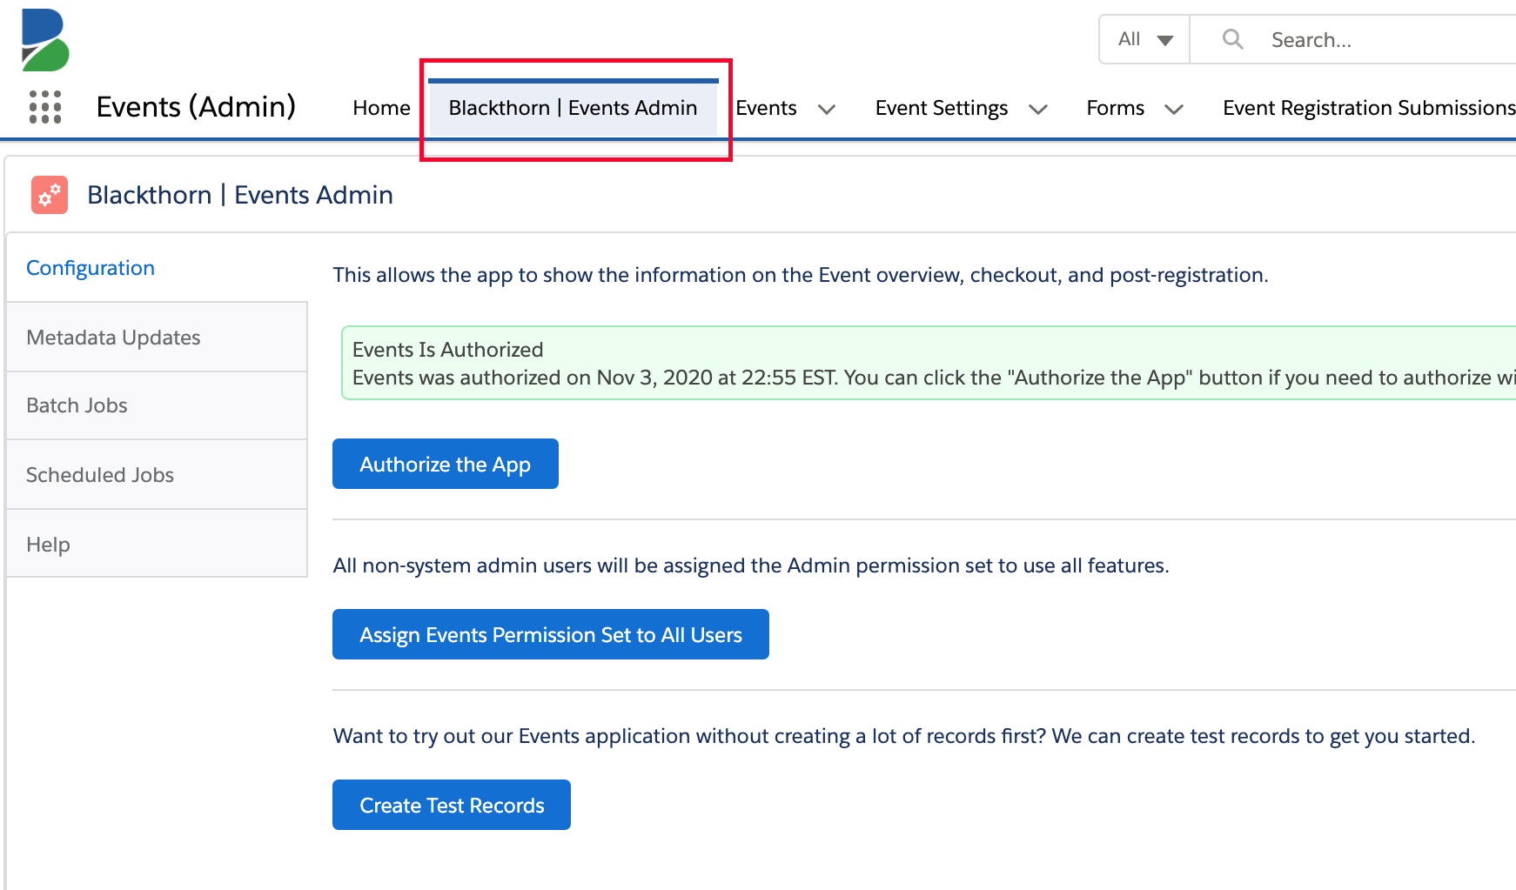Click the Blackthorn | Events Admin page heading
1516x890 pixels.
click(240, 195)
